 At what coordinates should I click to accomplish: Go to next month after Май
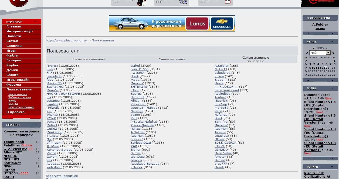(334, 53)
